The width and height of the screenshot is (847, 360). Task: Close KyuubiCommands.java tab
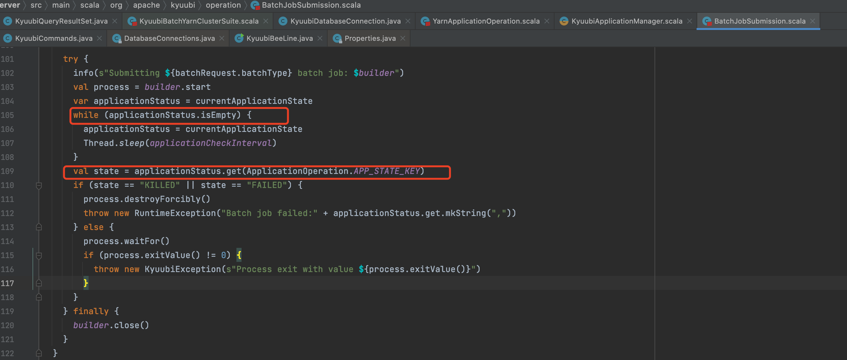pyautogui.click(x=99, y=39)
